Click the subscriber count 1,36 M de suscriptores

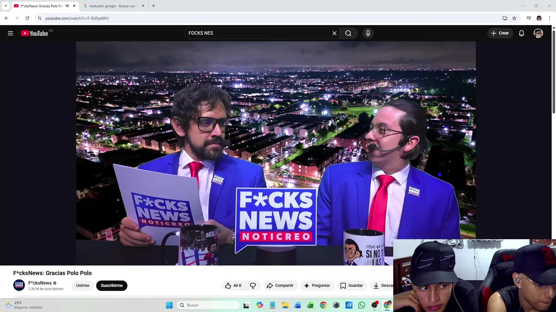click(46, 289)
